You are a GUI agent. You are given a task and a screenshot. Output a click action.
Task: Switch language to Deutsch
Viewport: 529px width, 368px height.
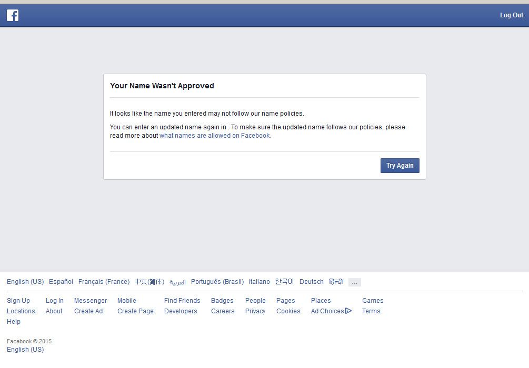(x=312, y=282)
